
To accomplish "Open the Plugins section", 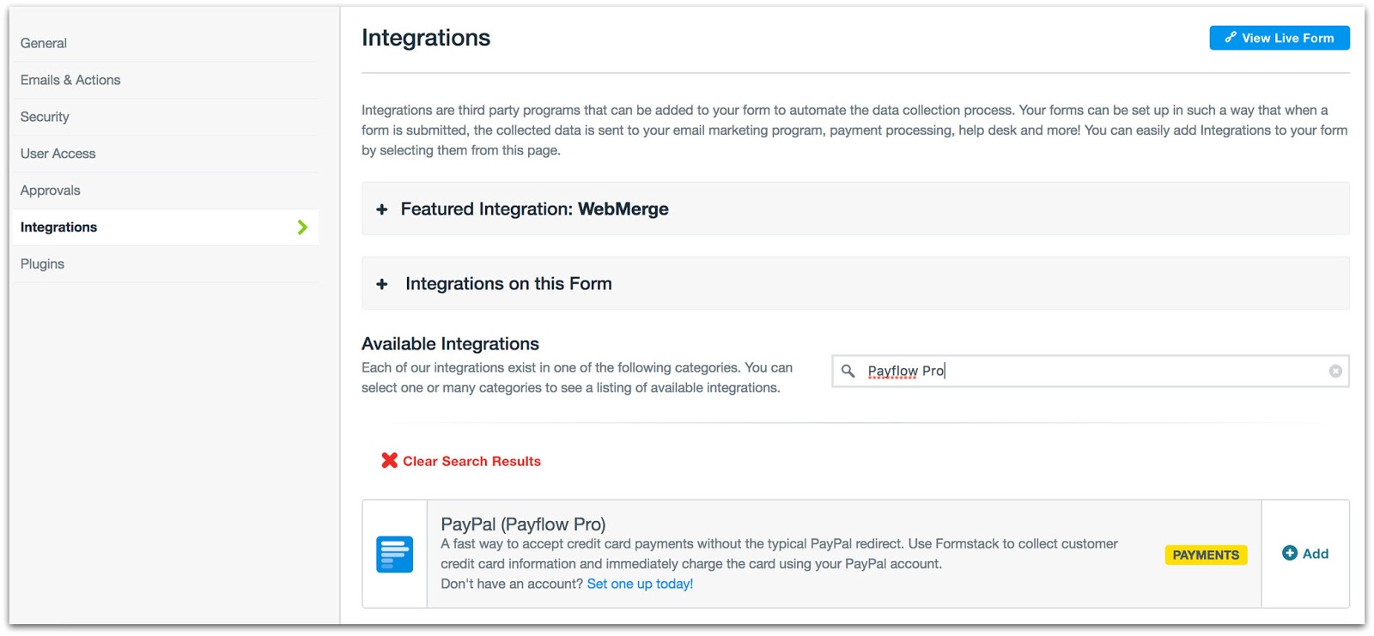I will (41, 263).
